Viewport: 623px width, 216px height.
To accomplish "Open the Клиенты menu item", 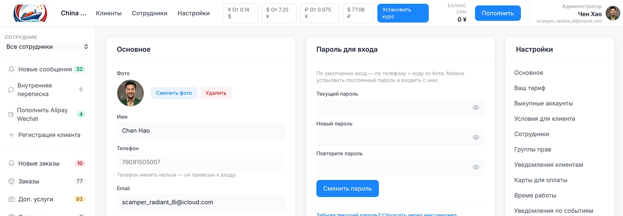I will (x=108, y=13).
